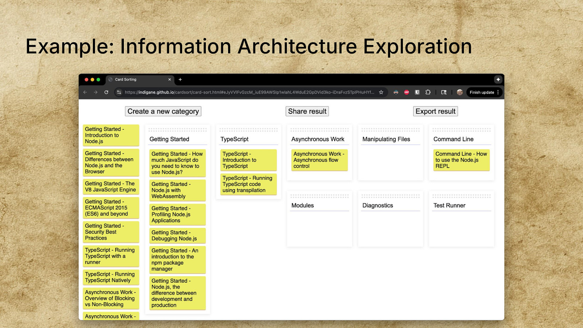
Task: Click the Gemini sparkle icon in tab bar
Action: coord(498,79)
